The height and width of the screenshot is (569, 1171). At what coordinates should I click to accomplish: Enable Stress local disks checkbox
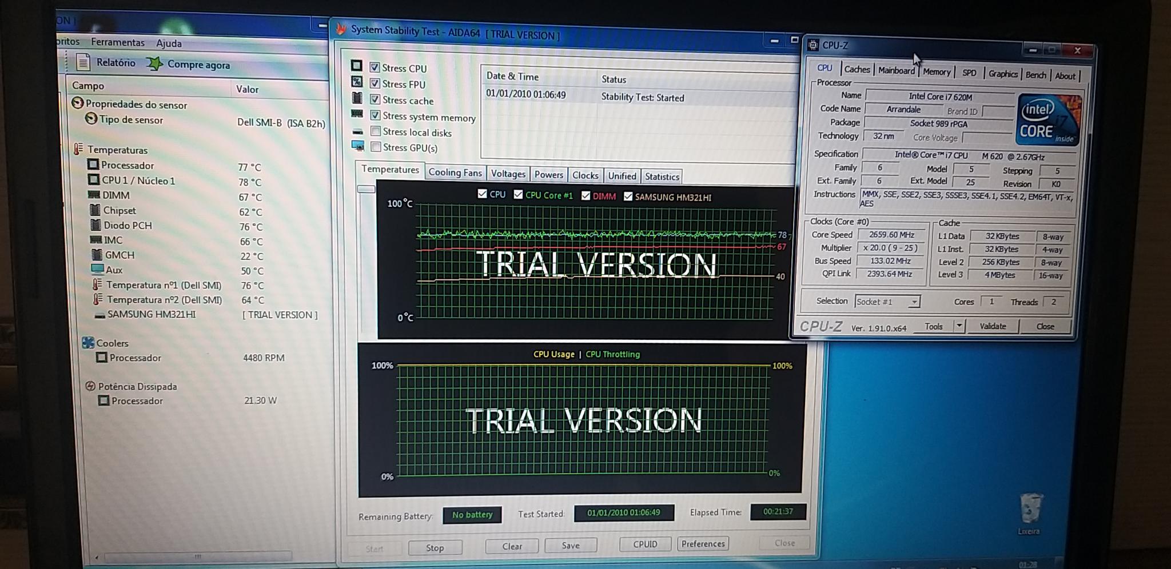click(x=376, y=131)
